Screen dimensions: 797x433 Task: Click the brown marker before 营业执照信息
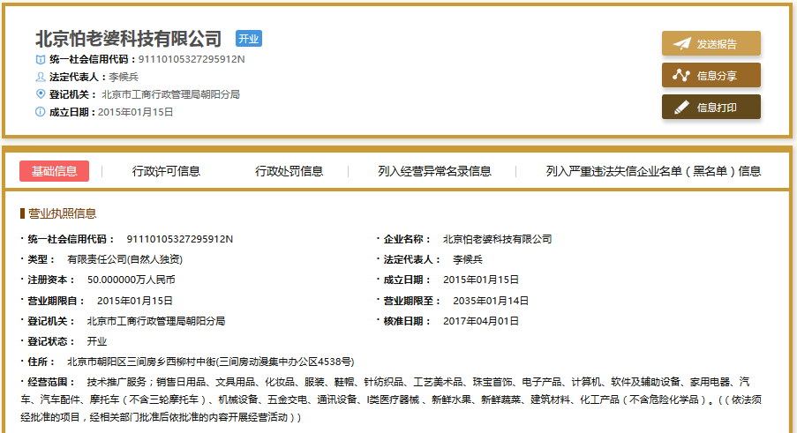click(22, 213)
